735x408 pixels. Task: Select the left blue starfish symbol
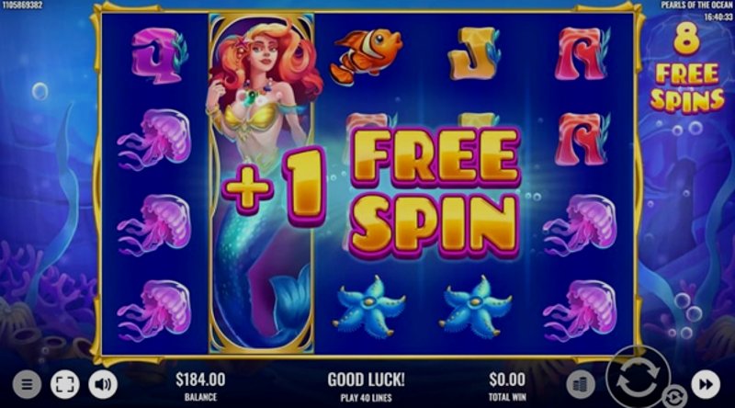coord(369,307)
